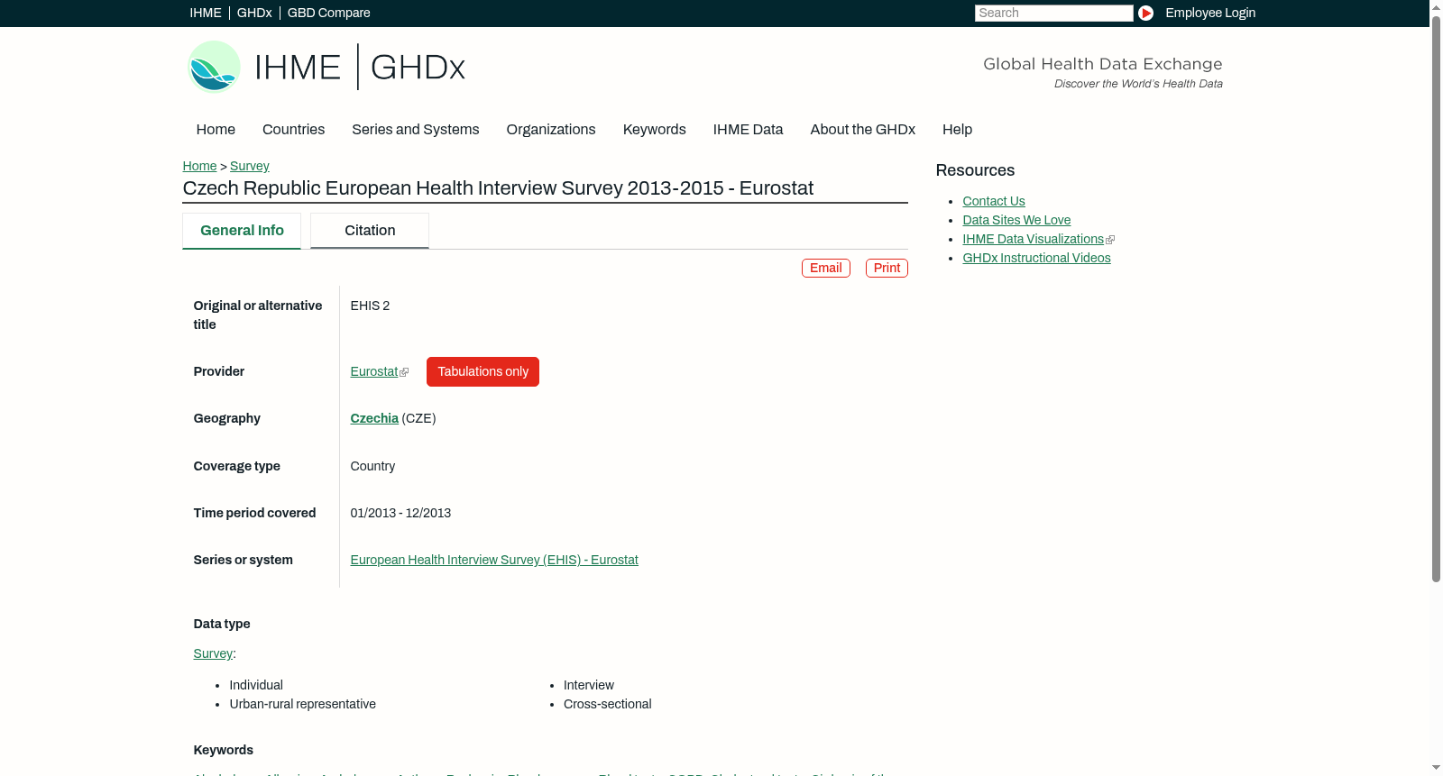Open the Czechia geography link
The image size is (1443, 776).
tap(374, 418)
